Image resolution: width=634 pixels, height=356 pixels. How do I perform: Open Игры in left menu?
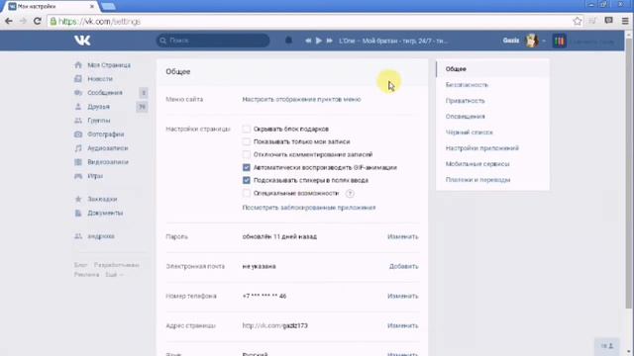click(95, 176)
